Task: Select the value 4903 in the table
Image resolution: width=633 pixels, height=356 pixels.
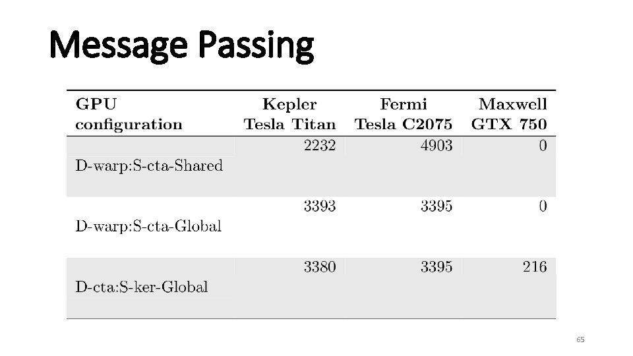Action: coord(437,146)
